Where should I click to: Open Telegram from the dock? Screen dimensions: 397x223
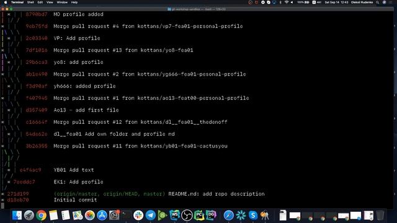click(x=150, y=216)
